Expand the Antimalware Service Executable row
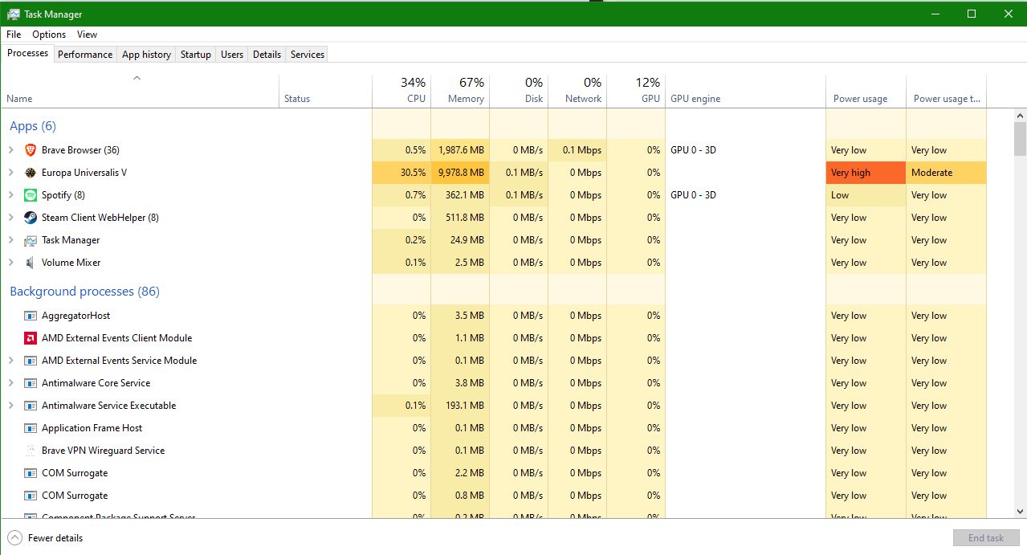The image size is (1027, 555). (x=10, y=406)
